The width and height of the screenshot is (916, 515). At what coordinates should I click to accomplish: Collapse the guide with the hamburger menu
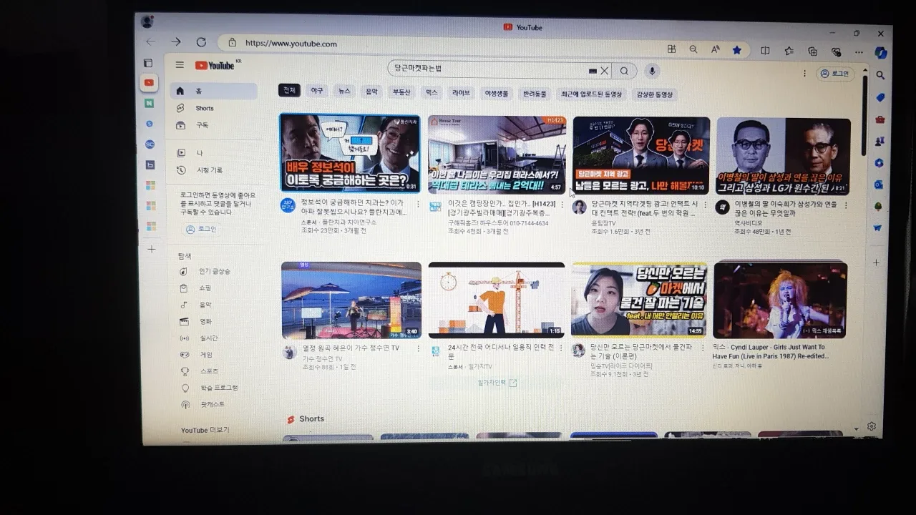[x=180, y=64]
